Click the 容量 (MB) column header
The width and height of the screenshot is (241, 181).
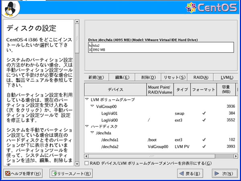coord(226,90)
